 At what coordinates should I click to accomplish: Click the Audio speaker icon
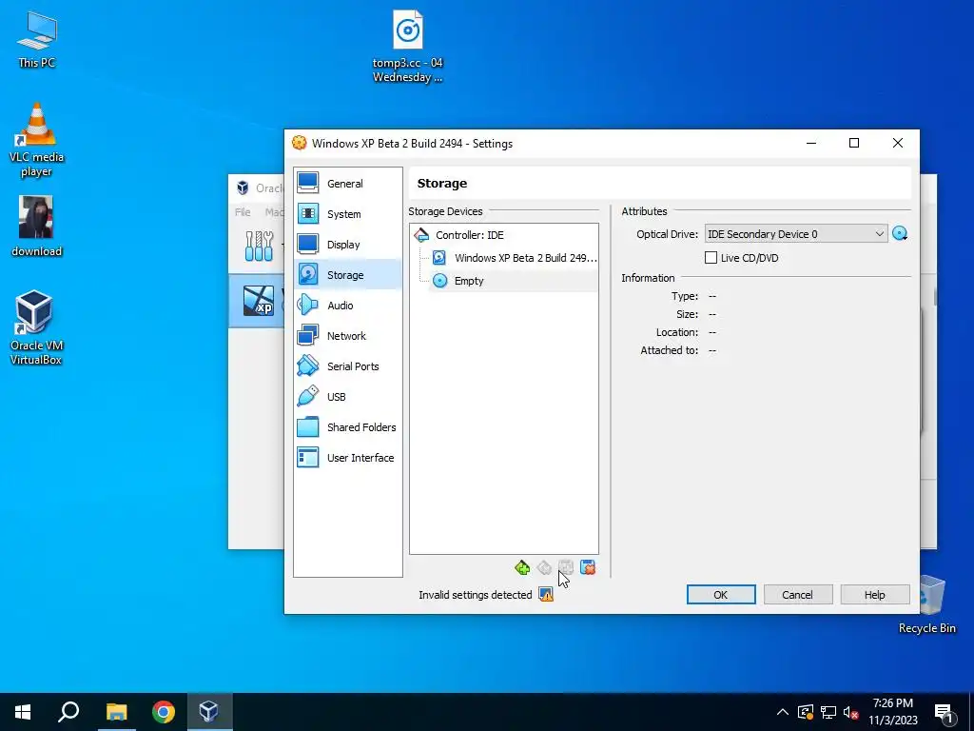pos(307,305)
